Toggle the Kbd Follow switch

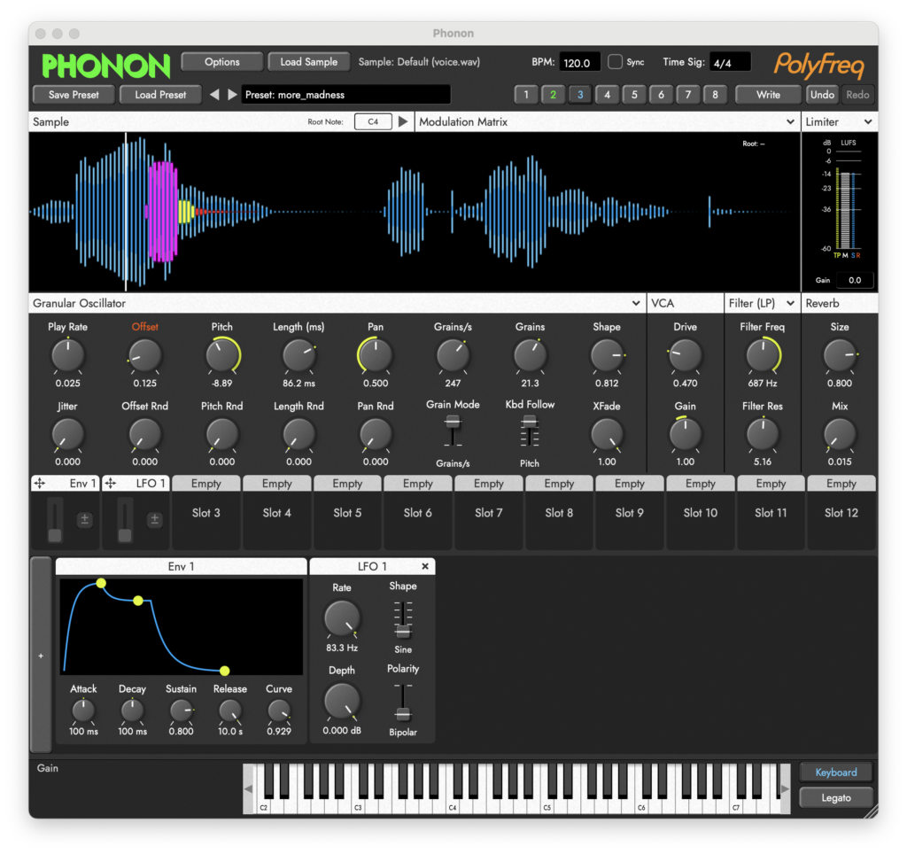coord(530,431)
